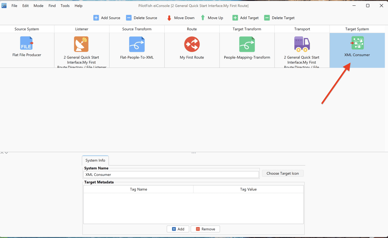Select the Flat File Producer source icon
This screenshot has height=238, width=388.
pyautogui.click(x=27, y=43)
